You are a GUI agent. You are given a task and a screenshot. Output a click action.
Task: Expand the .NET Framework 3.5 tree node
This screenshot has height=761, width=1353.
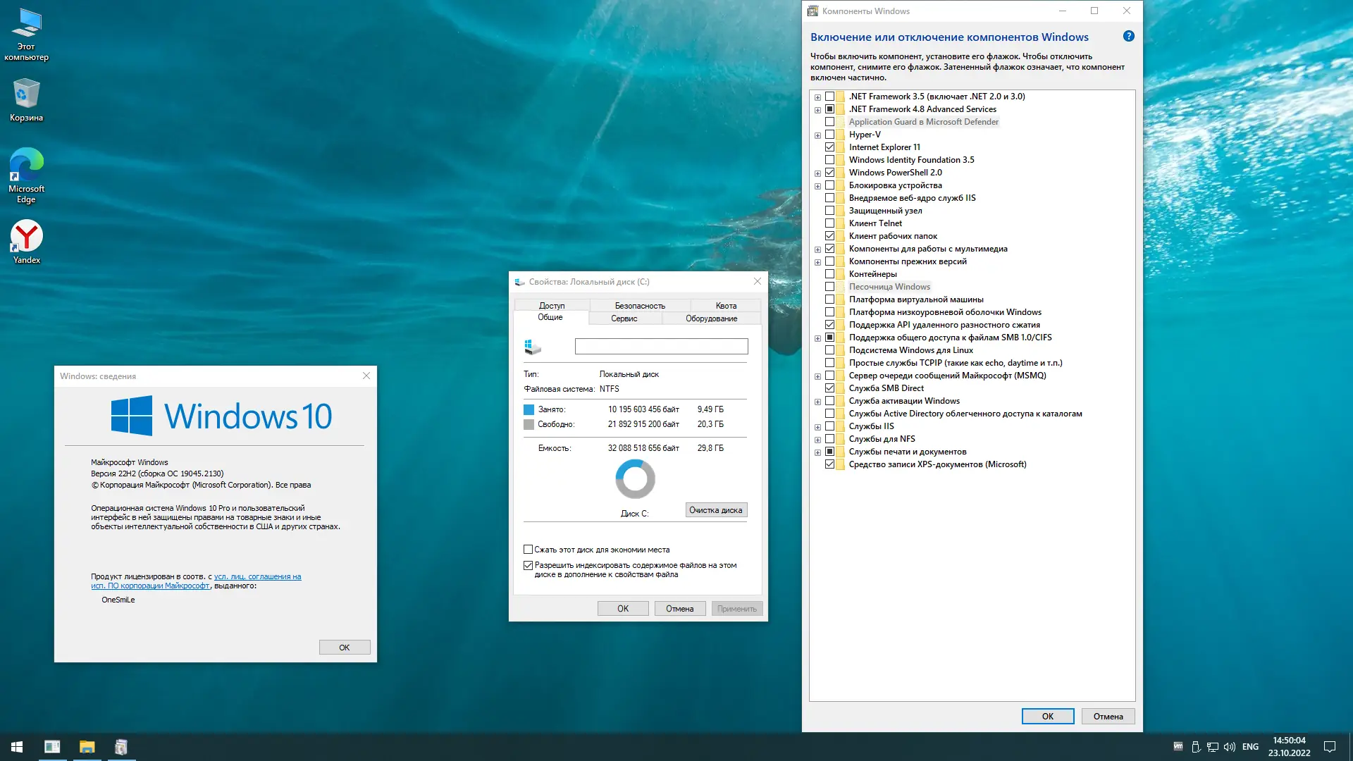click(x=817, y=97)
